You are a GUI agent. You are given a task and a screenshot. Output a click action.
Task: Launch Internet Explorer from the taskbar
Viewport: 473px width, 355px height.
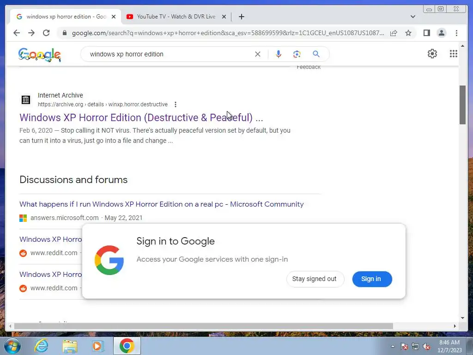[41, 346]
